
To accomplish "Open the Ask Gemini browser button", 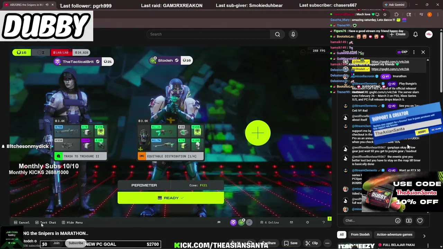I will [394, 5].
